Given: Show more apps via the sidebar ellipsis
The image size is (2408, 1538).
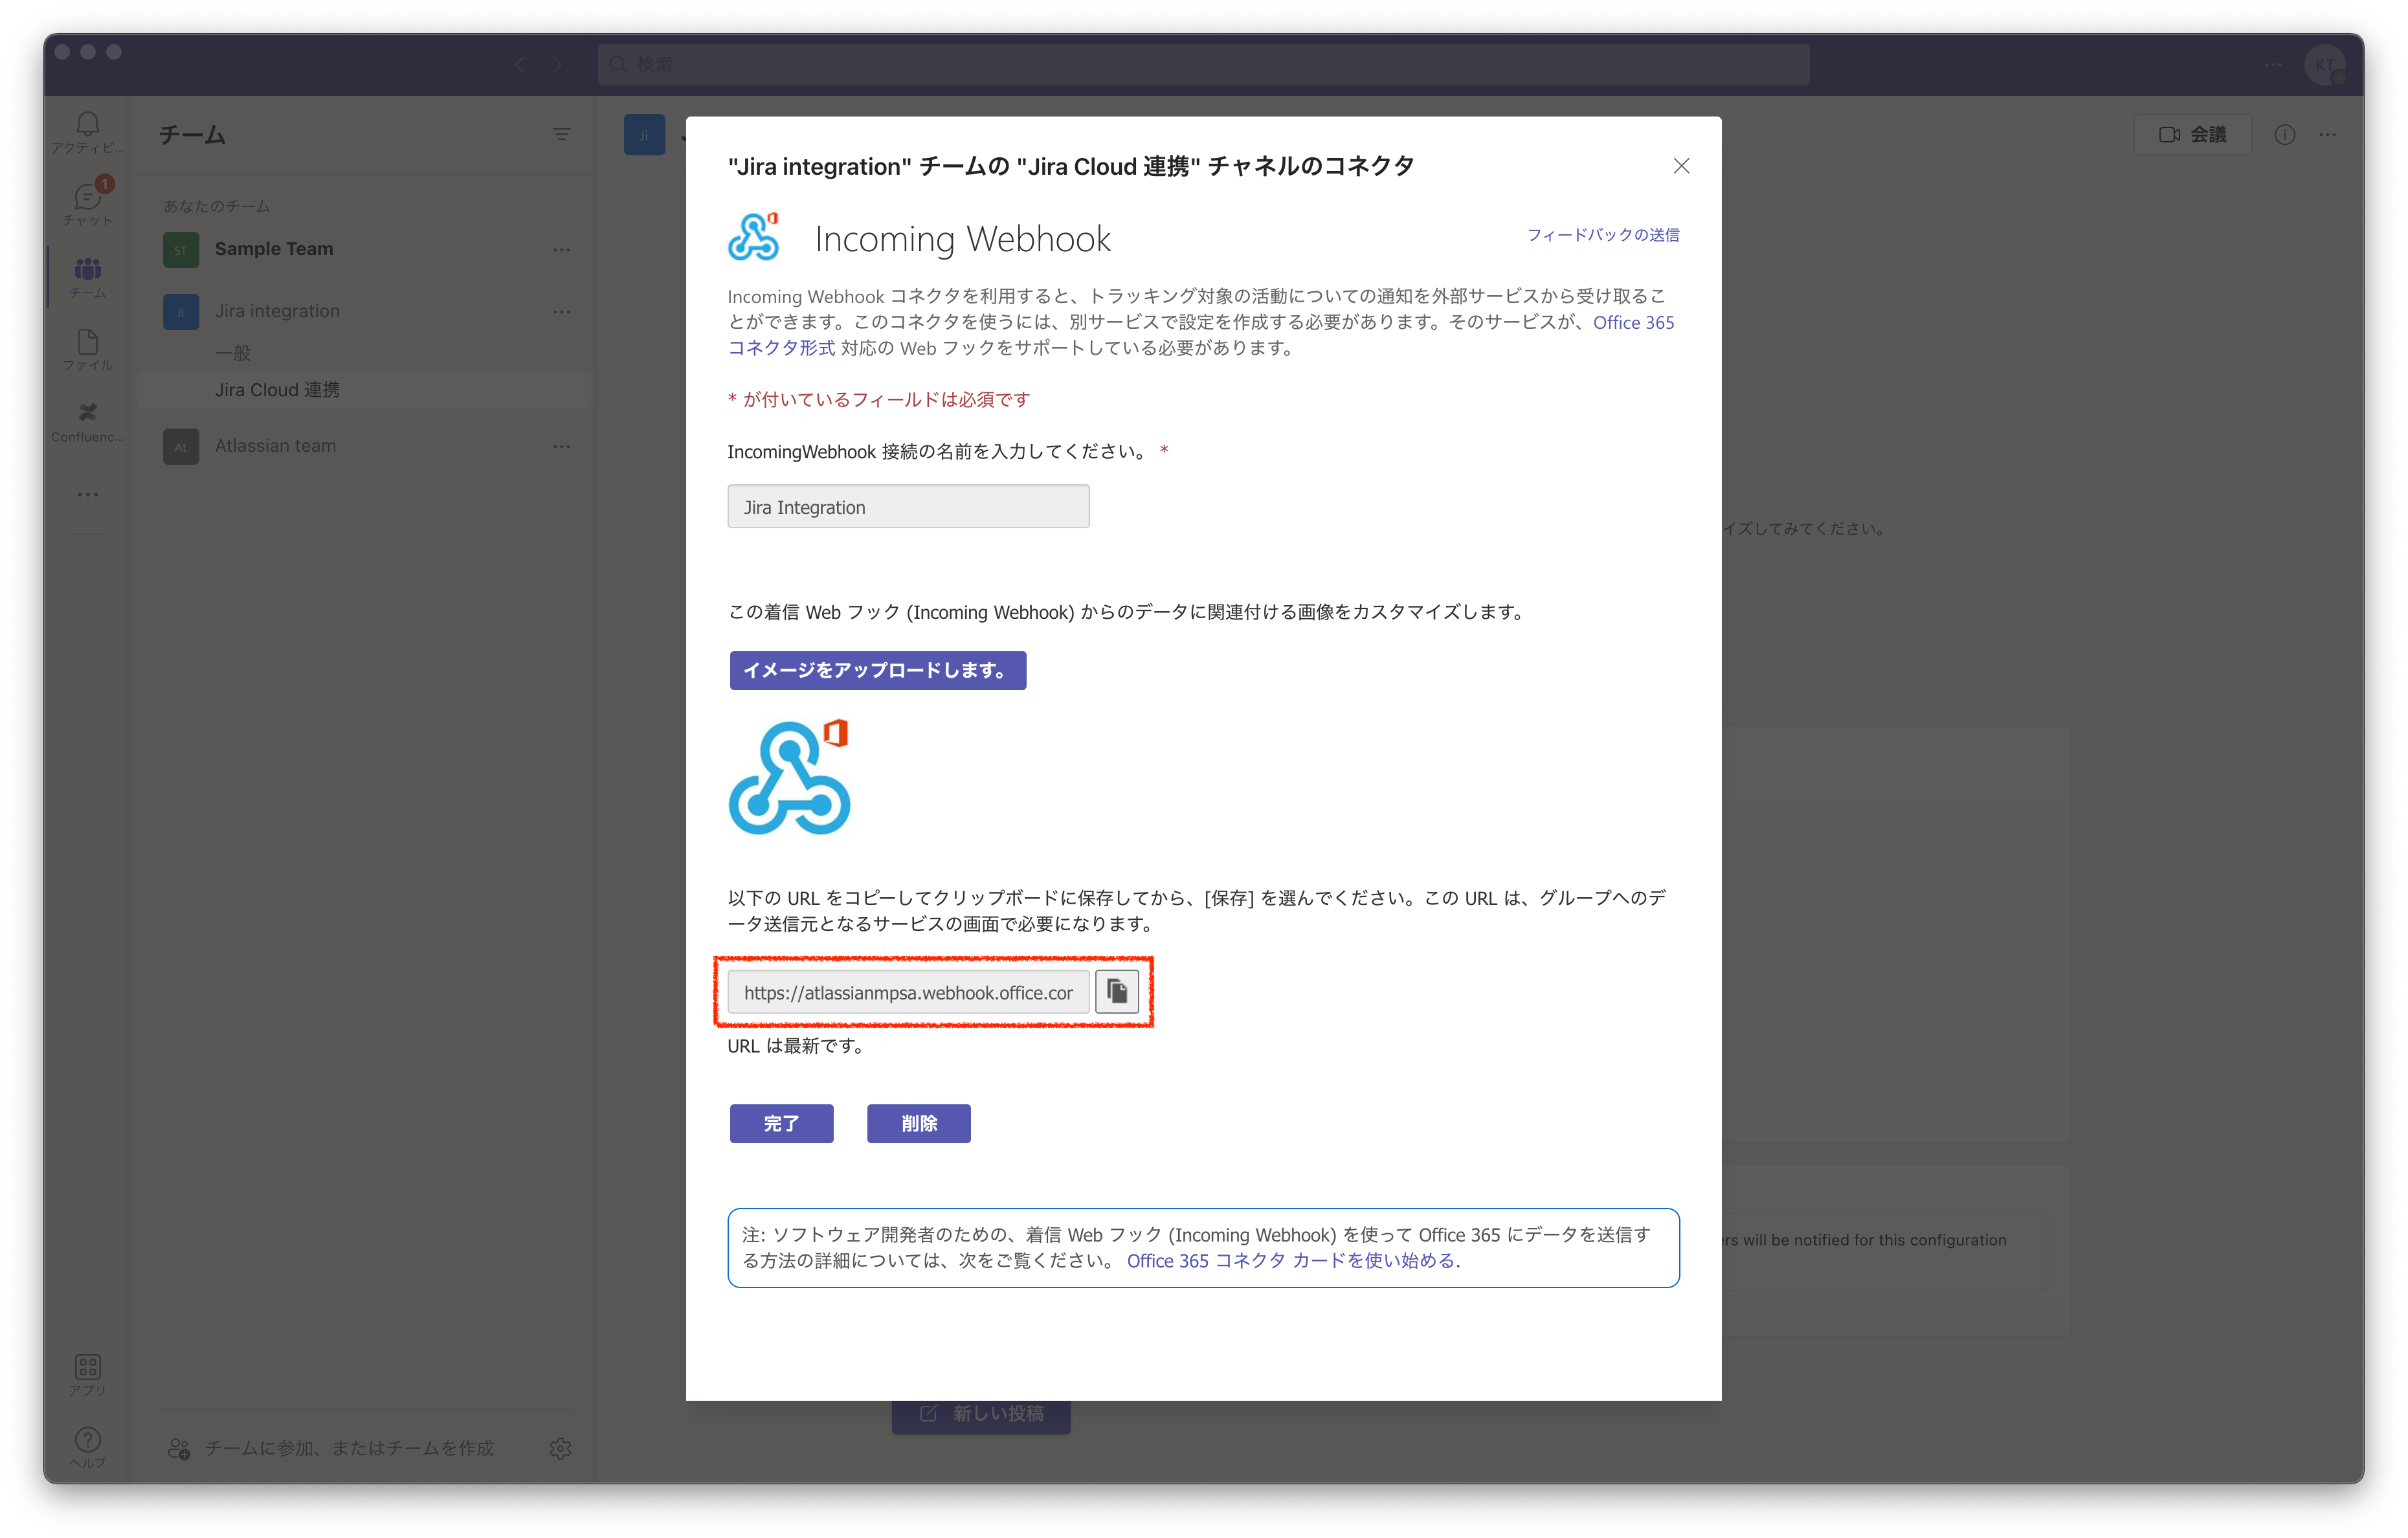Looking at the screenshot, I should tap(88, 494).
